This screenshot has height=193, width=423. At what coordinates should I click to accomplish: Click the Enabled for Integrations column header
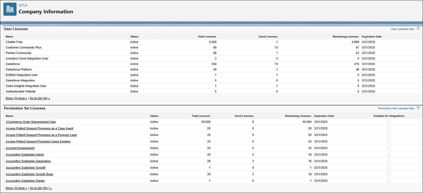click(389, 116)
